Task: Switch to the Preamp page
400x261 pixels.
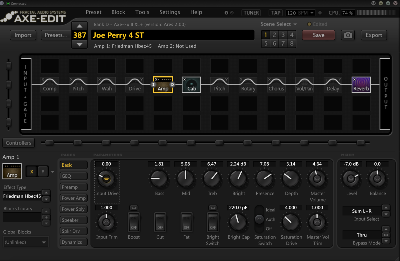Action: tap(74, 187)
